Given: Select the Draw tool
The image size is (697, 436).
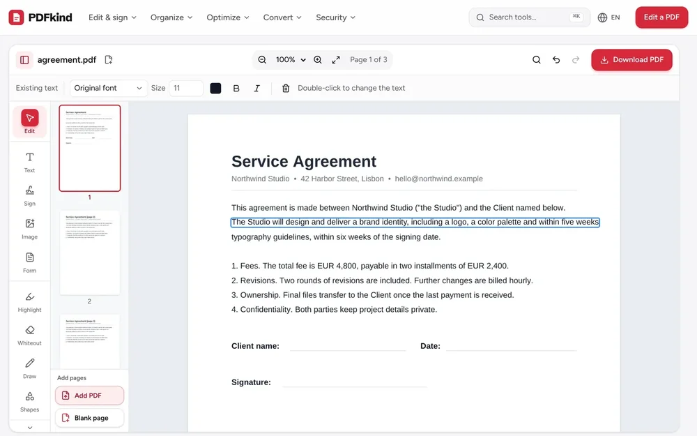Looking at the screenshot, I should (29, 369).
